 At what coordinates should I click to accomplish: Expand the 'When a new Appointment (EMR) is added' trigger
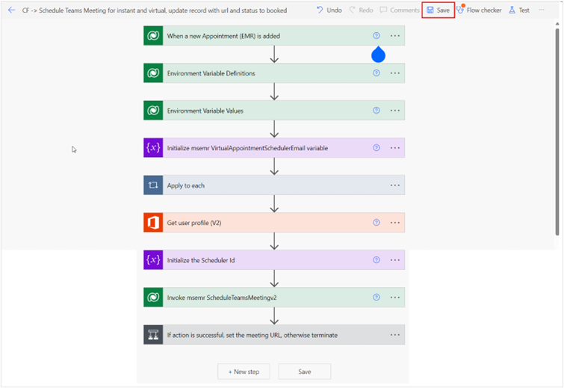(x=274, y=36)
